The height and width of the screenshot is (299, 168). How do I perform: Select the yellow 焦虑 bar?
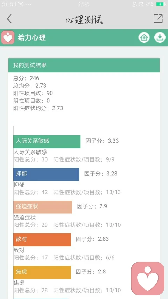coord(42,272)
